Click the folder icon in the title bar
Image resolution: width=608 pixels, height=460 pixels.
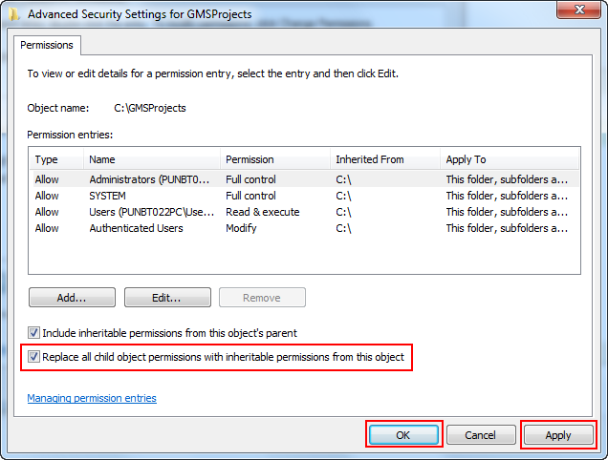[12, 12]
